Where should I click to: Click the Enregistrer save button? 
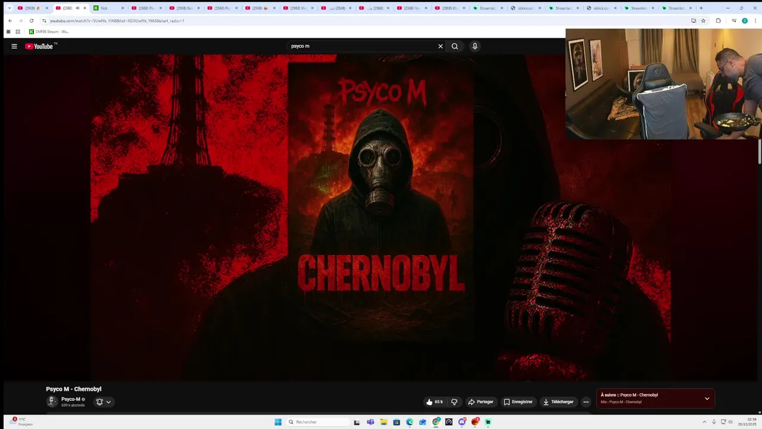518,402
